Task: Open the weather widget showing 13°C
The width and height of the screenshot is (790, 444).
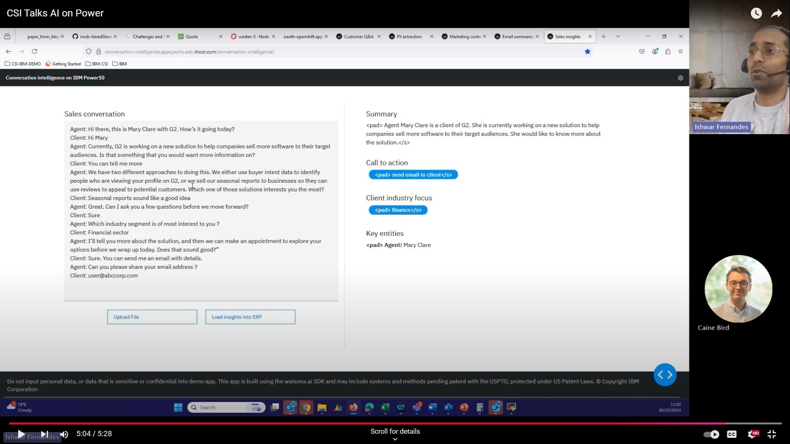Action: (x=19, y=407)
